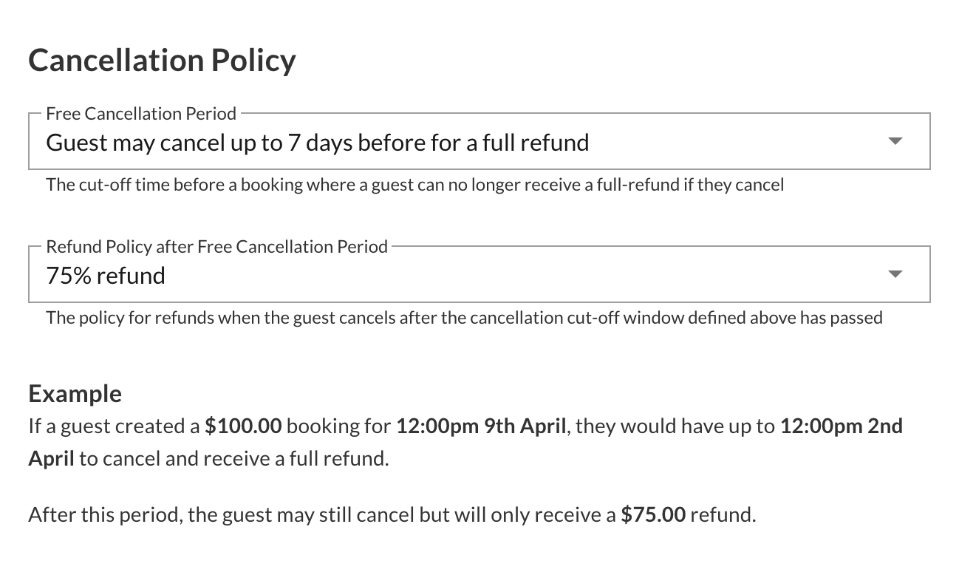Click the bold '$75.00' refund amount text

(x=653, y=514)
